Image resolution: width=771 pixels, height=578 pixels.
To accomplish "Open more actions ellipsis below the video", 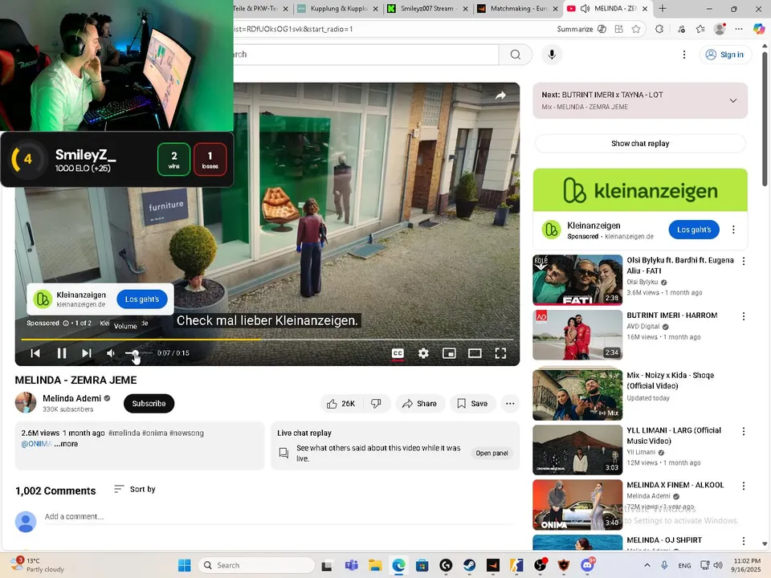I will click(x=510, y=404).
